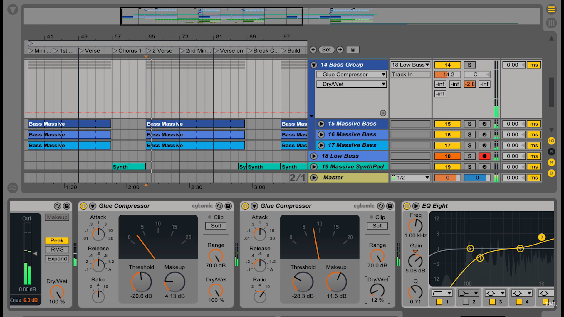Click the first Glue Compressor hot-swap preset icon

pos(219,206)
